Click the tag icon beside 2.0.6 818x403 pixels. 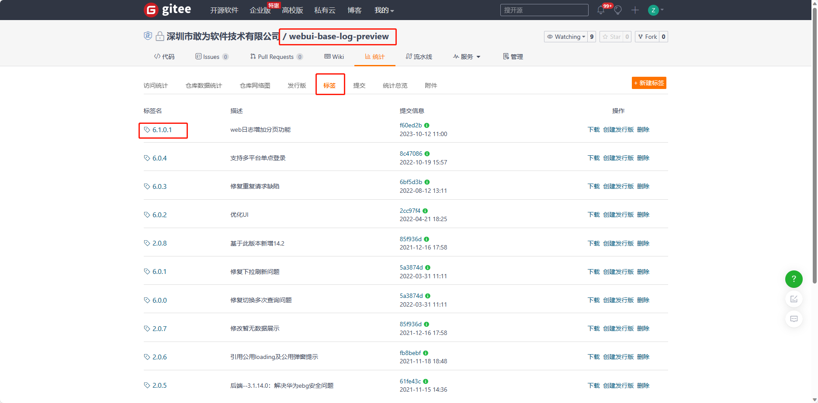coord(147,357)
